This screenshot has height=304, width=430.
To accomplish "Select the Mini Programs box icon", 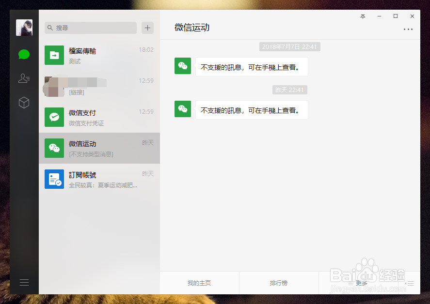I will [24, 103].
